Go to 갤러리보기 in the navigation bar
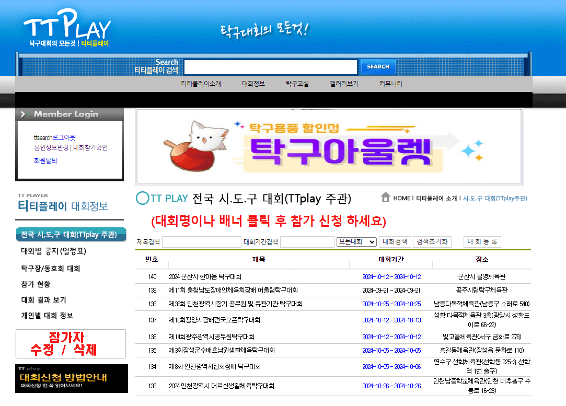566x406 pixels. tap(342, 83)
